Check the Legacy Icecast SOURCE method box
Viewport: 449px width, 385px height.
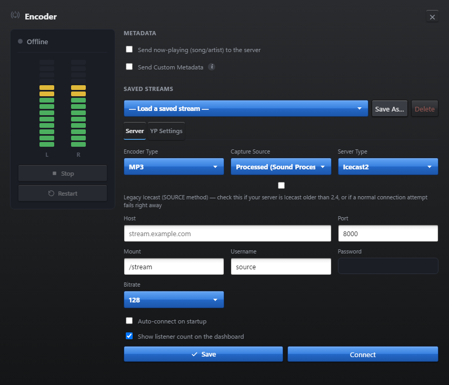(x=281, y=185)
